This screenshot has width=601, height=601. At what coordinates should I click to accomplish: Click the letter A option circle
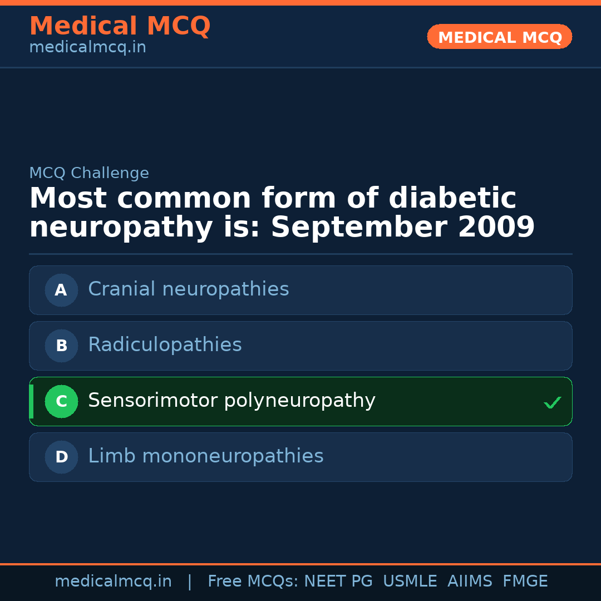click(x=61, y=290)
